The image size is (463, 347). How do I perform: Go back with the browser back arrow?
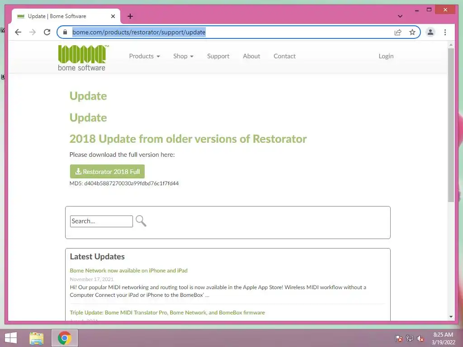[x=18, y=32]
